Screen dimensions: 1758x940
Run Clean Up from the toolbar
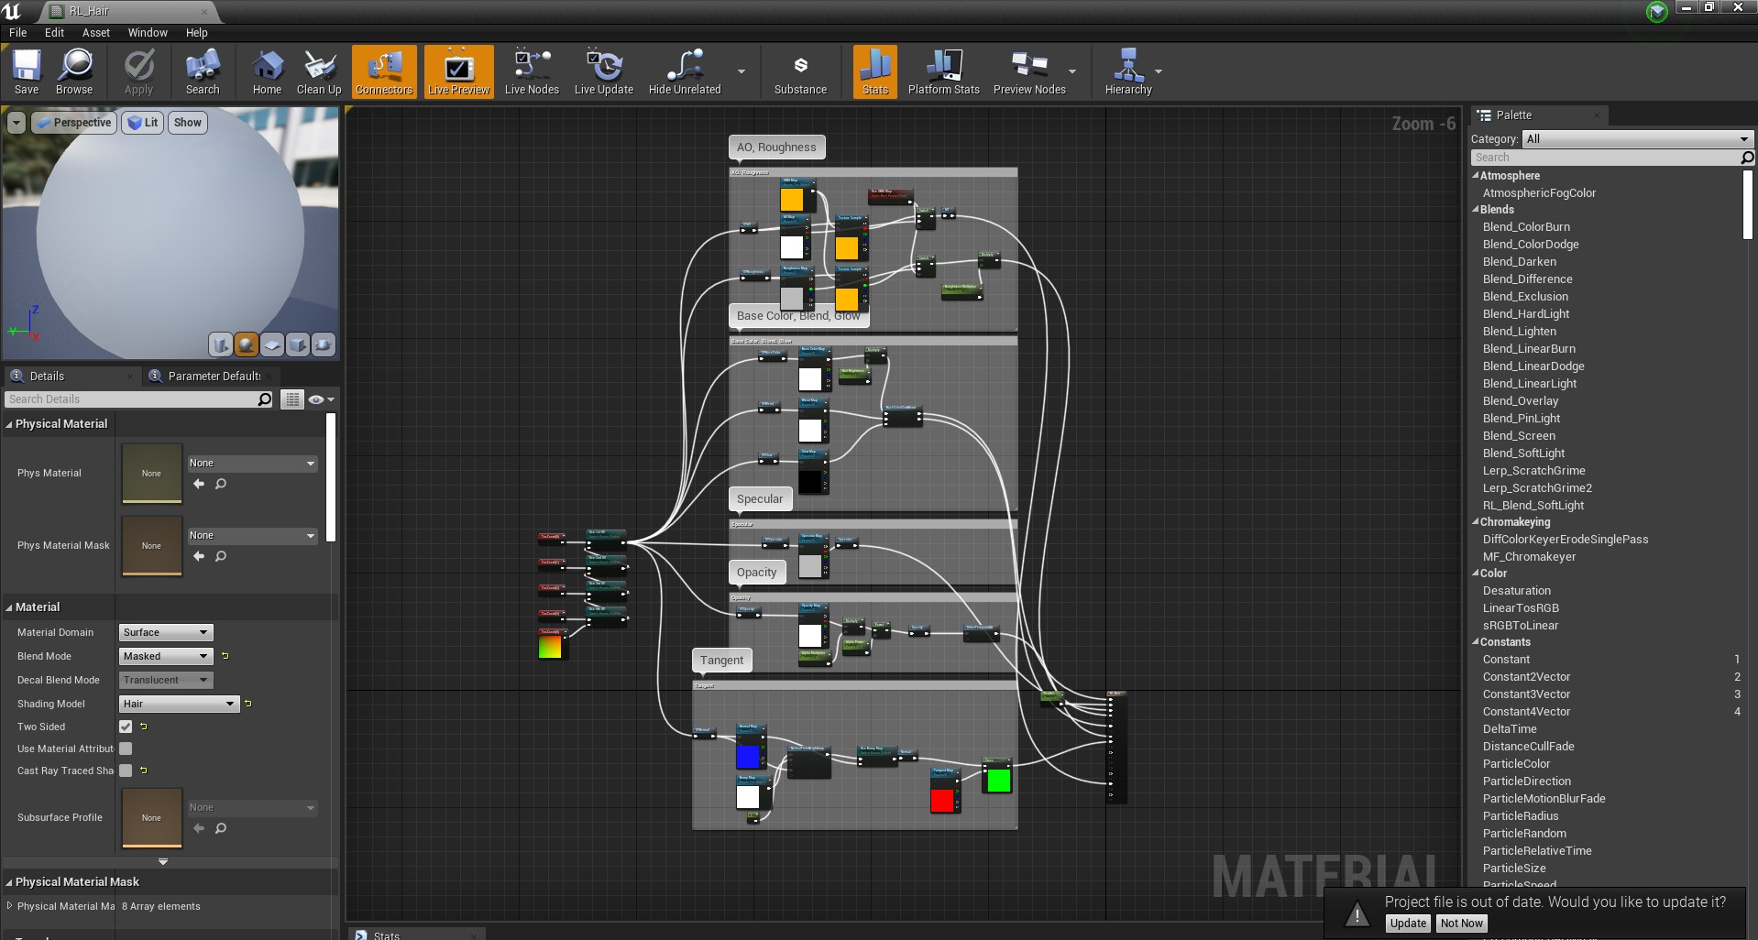pos(319,71)
